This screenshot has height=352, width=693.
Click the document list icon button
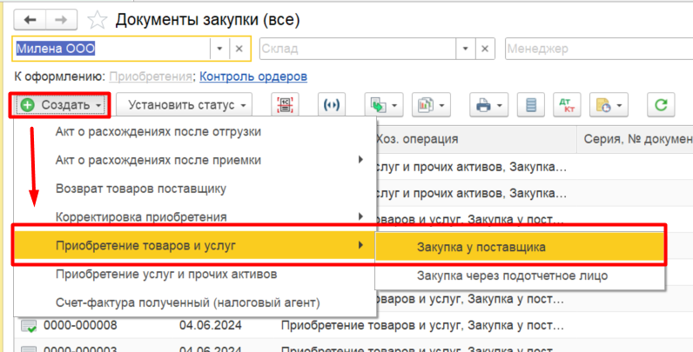(x=531, y=105)
